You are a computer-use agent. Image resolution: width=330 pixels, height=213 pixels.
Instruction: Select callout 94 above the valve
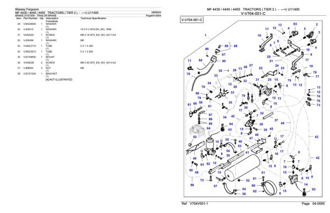pyautogui.click(x=231, y=124)
